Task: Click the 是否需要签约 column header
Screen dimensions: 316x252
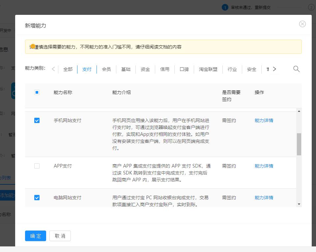Action: (x=231, y=96)
